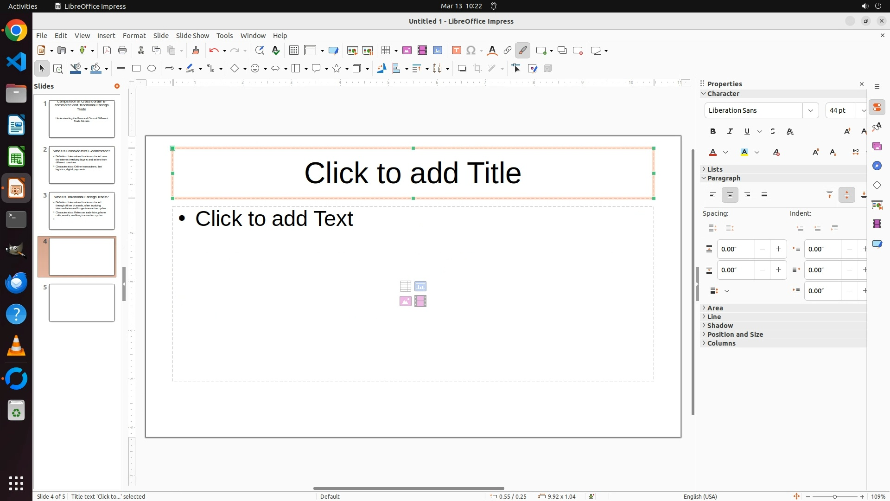890x501 pixels.
Task: Select slide 2 thumbnail
Action: tap(82, 165)
